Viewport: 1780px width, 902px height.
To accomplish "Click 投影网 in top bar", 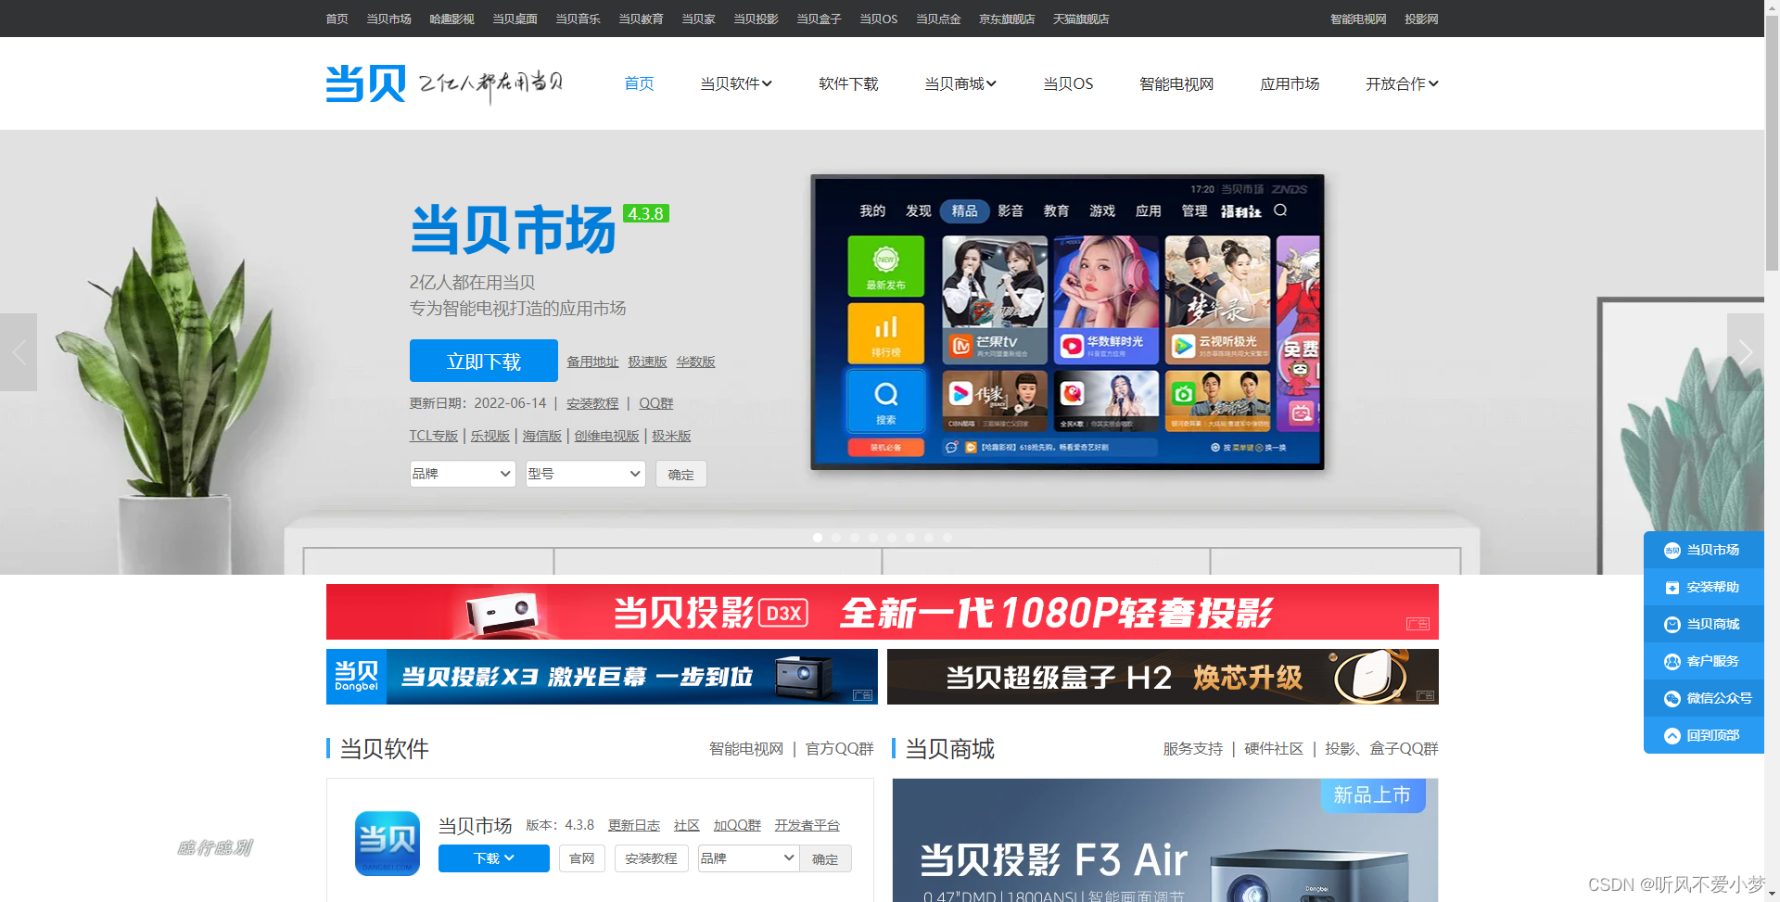I will (1421, 19).
